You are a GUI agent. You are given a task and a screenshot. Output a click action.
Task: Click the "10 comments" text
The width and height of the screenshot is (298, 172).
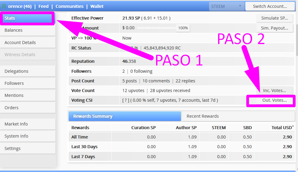pyautogui.click(x=156, y=81)
